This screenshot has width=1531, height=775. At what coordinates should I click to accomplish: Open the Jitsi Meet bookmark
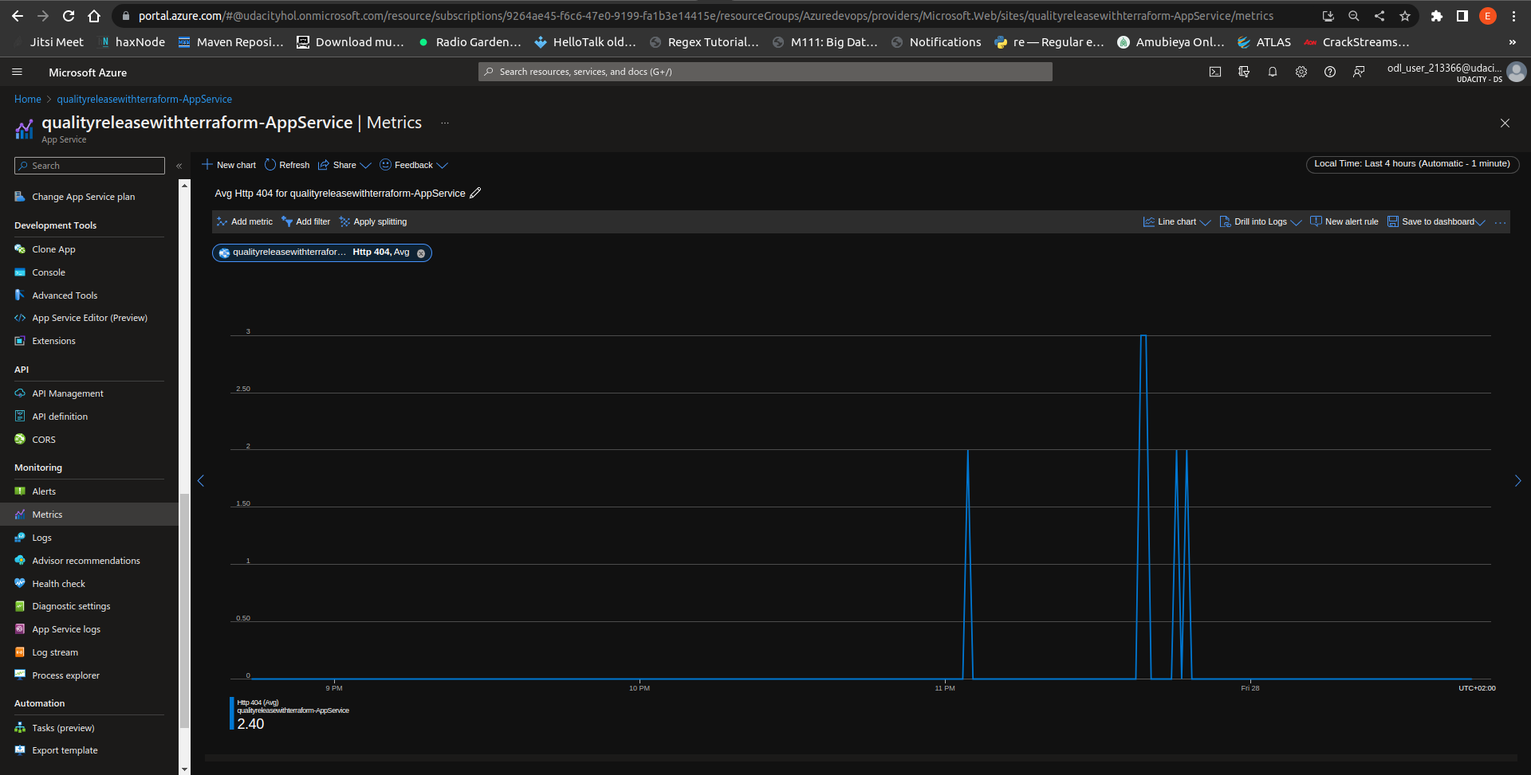(x=48, y=42)
